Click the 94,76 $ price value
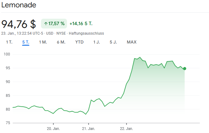The height and width of the screenshot is (133, 209). tap(19, 24)
